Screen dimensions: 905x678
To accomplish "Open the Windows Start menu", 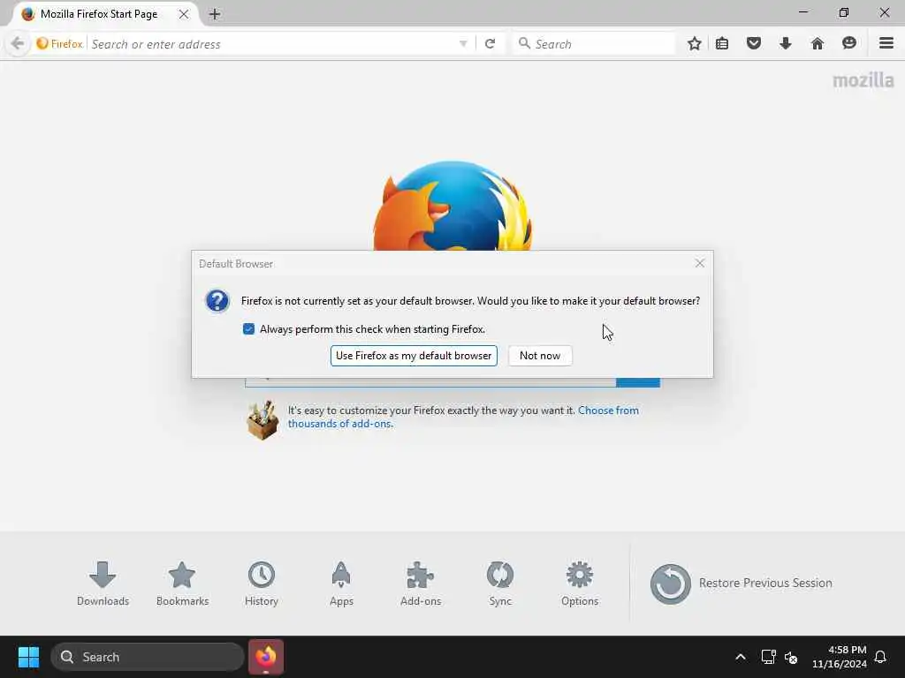I will point(28,657).
